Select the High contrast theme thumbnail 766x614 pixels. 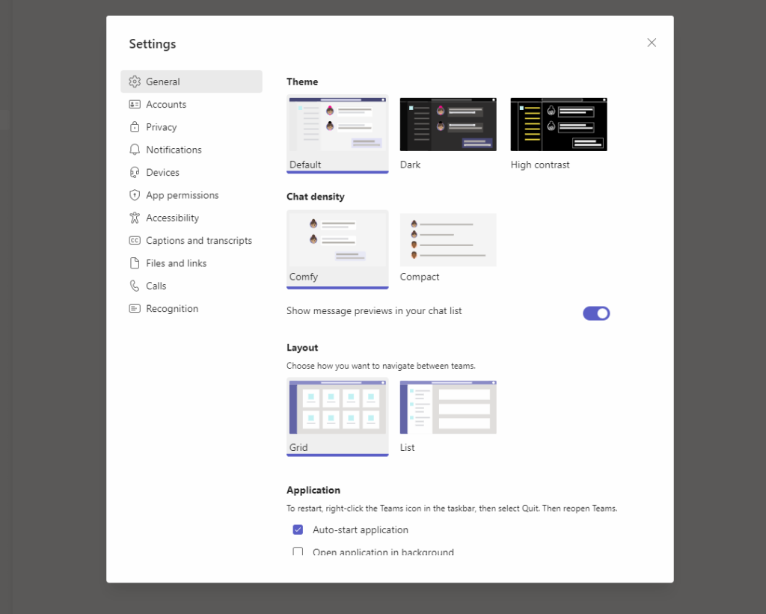(x=559, y=124)
